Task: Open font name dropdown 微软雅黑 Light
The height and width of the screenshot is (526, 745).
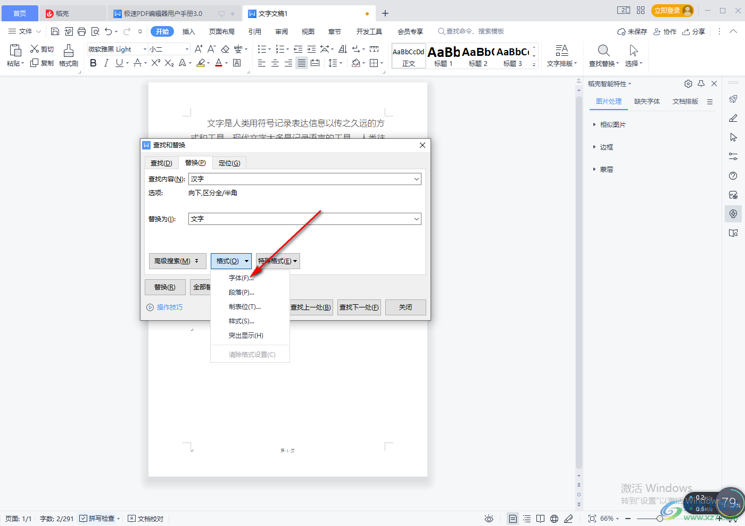Action: click(145, 49)
